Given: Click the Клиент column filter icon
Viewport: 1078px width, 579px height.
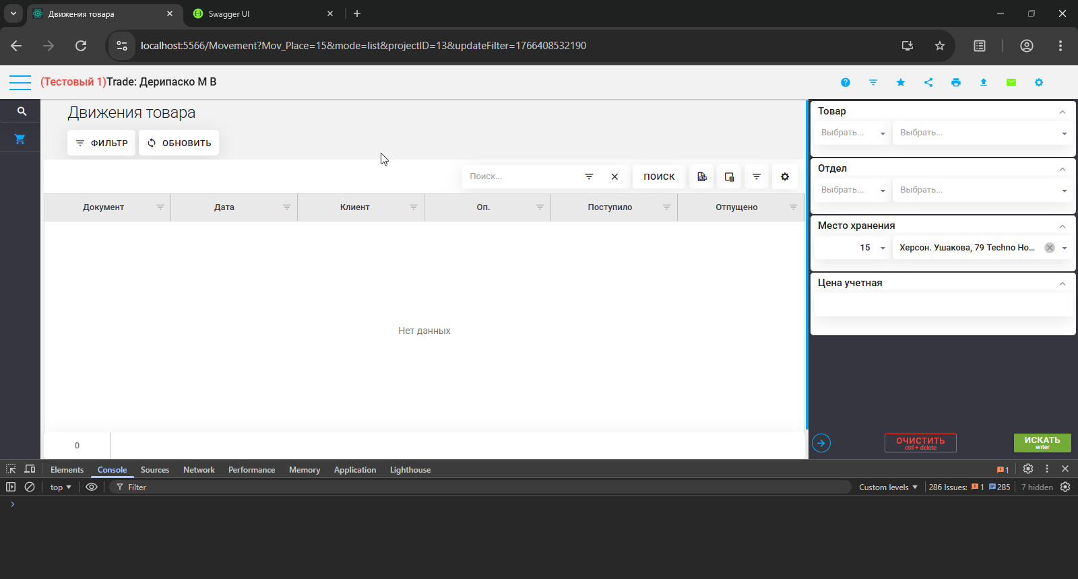Looking at the screenshot, I should (x=414, y=207).
